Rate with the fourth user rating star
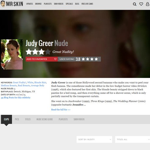The height and width of the screenshot is (150, 150). tap(96, 59)
